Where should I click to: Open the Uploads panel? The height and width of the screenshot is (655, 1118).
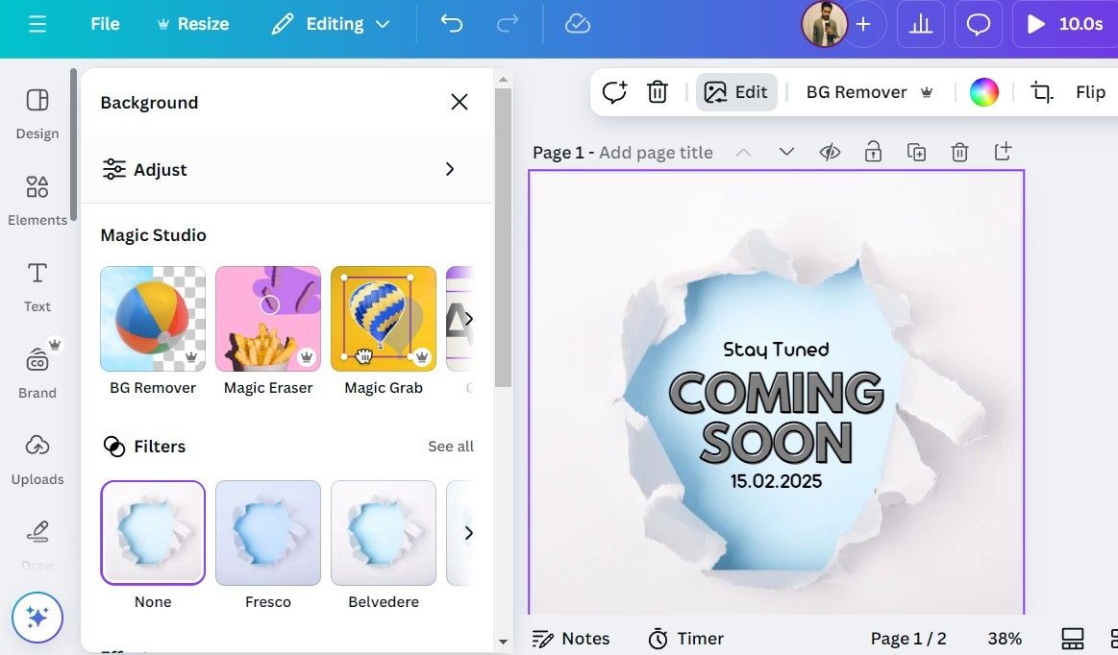(37, 458)
